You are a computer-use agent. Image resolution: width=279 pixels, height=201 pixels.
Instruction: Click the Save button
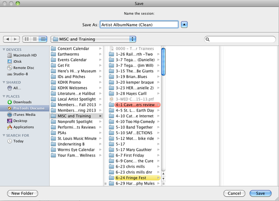[x=260, y=193]
